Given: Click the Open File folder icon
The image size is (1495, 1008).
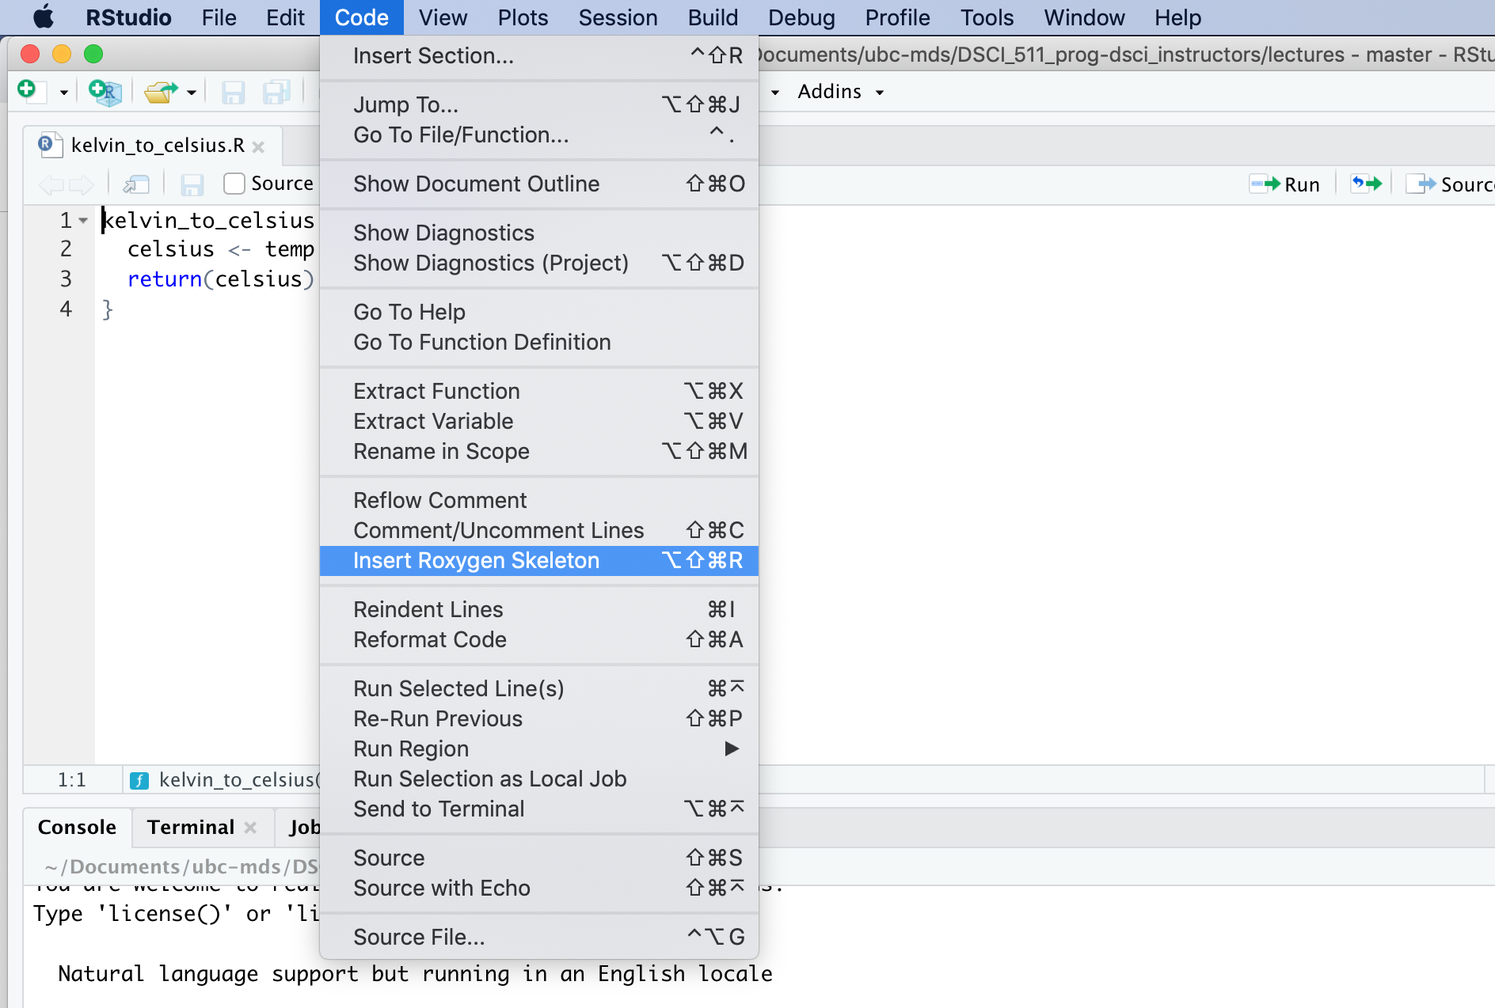Looking at the screenshot, I should (x=161, y=92).
